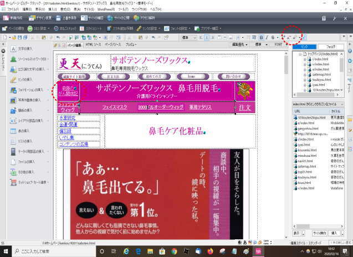Open the スタイルシート manager

(91, 29)
